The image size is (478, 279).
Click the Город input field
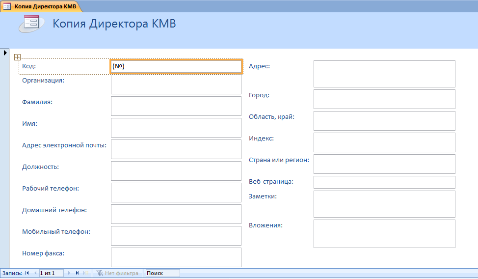[384, 99]
